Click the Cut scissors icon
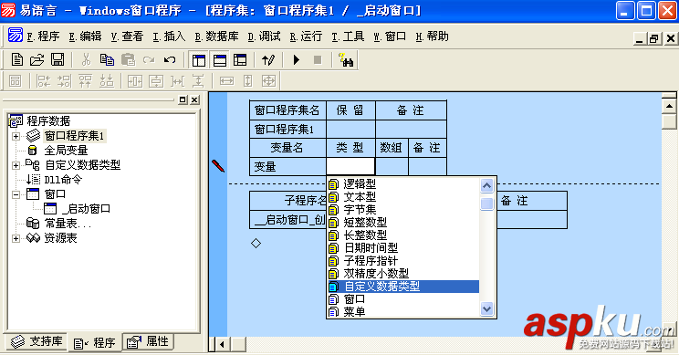The height and width of the screenshot is (355, 679). point(86,59)
